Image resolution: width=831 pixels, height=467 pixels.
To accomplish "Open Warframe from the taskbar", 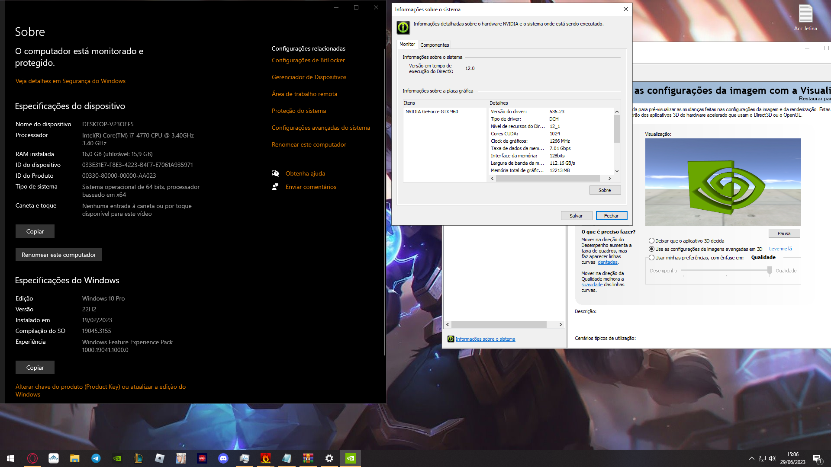I will (54, 458).
